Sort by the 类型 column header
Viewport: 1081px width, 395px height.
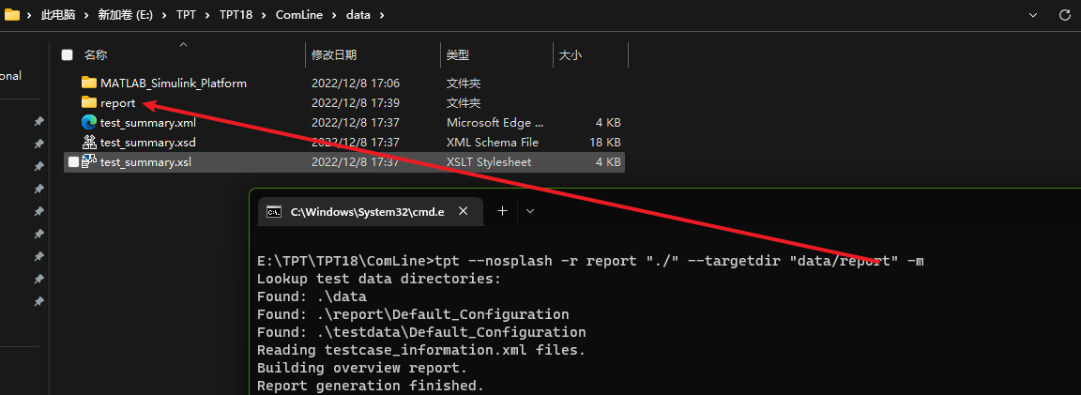click(458, 55)
